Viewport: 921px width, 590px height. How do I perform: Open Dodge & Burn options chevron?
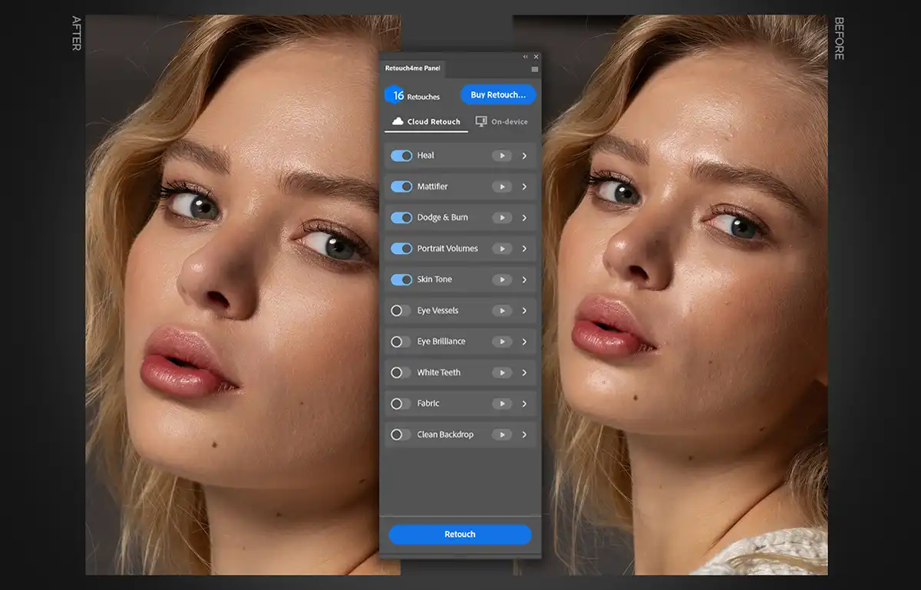(x=525, y=218)
